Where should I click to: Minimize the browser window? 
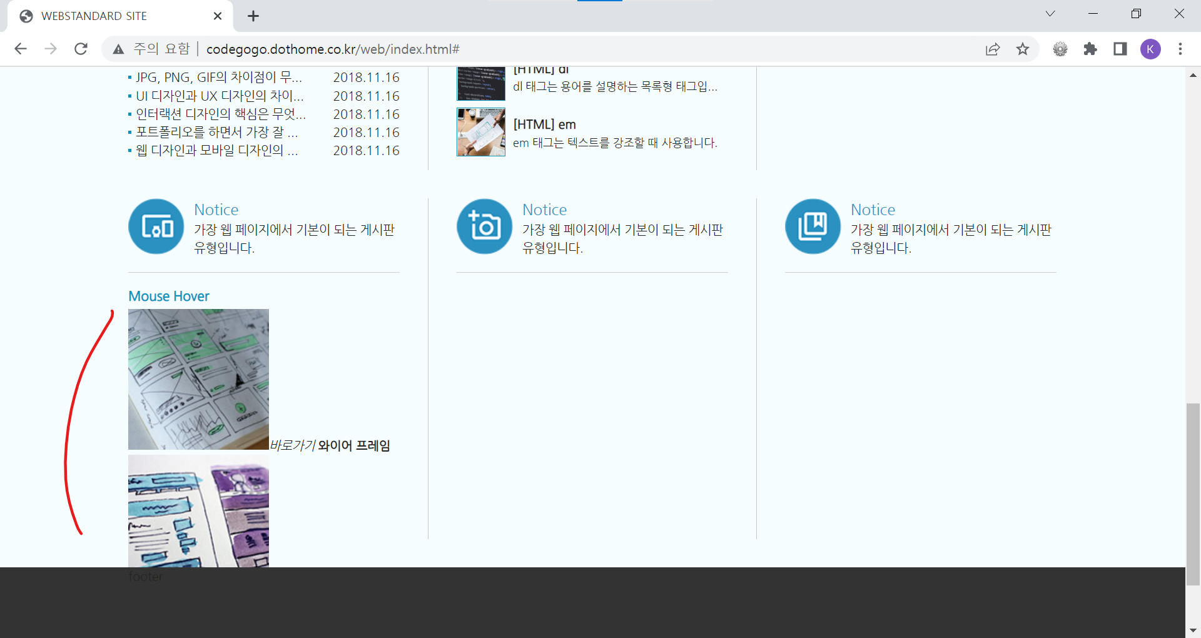tap(1093, 14)
